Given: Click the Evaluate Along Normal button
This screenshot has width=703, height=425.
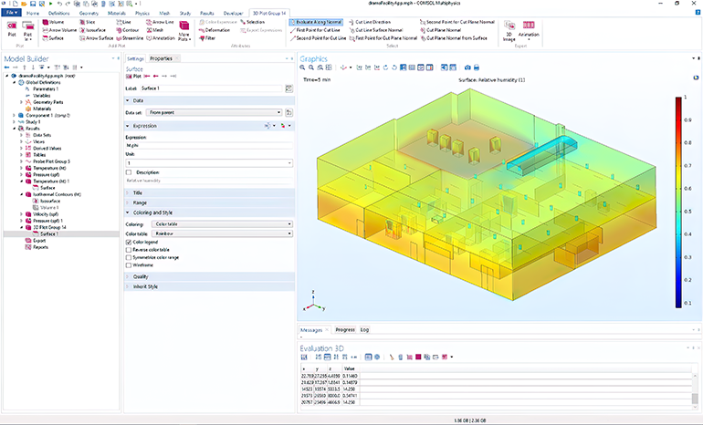Looking at the screenshot, I should coord(317,22).
